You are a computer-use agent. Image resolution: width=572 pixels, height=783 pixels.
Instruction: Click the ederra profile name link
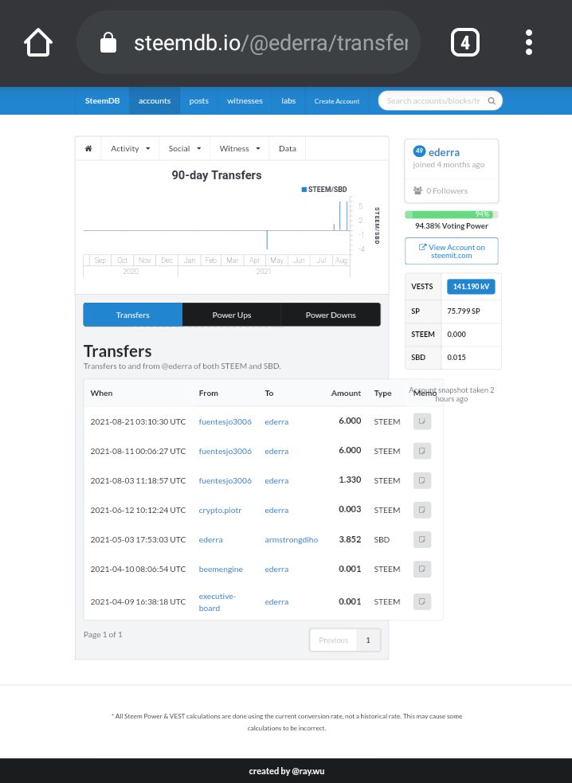pos(444,152)
